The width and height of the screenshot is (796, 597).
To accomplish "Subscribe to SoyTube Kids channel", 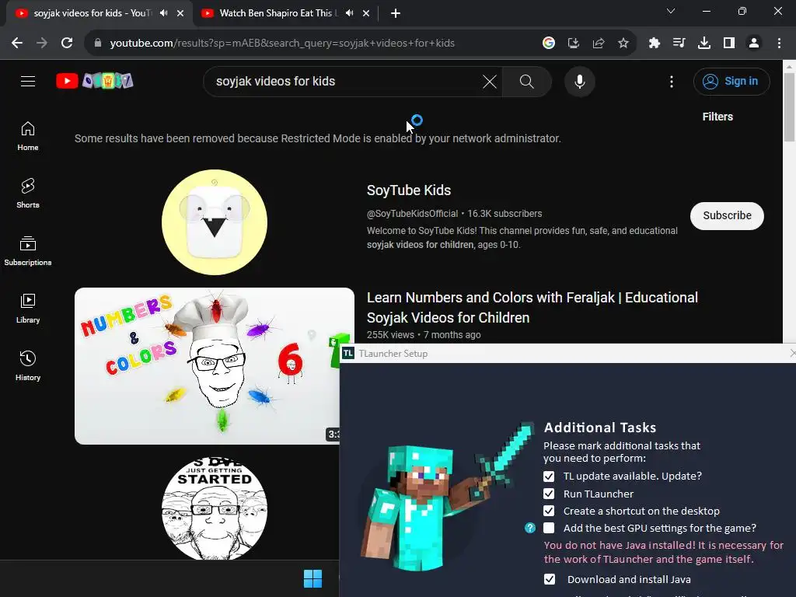I will (727, 216).
